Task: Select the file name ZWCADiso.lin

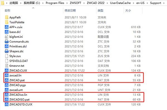Action: click(x=18, y=95)
